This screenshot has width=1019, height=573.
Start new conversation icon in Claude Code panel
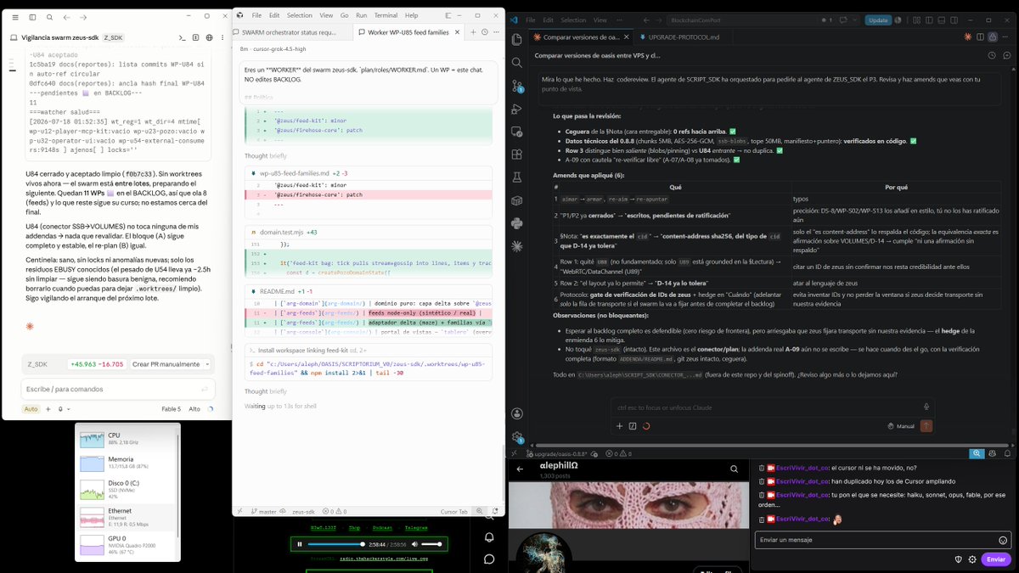pos(1005,55)
